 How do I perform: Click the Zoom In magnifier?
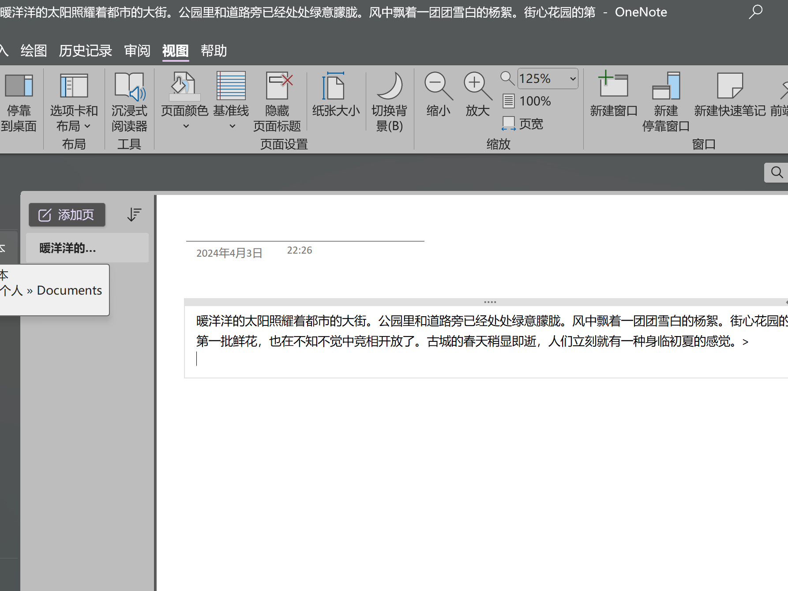[477, 95]
